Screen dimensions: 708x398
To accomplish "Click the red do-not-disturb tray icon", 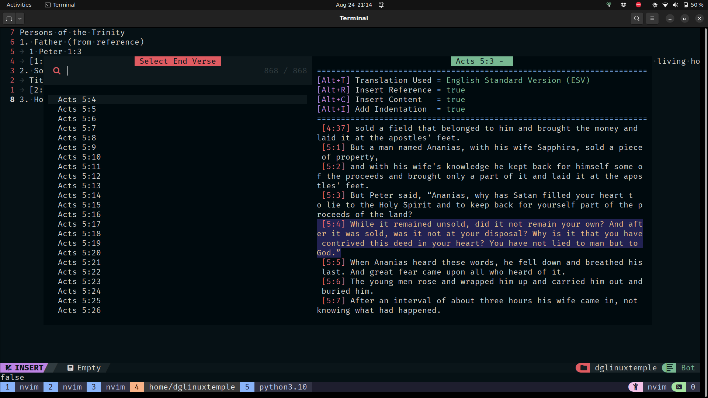I will pyautogui.click(x=638, y=5).
